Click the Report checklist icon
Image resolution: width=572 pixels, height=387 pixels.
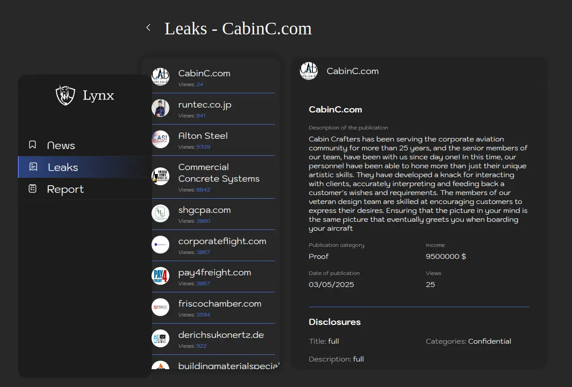click(x=33, y=189)
